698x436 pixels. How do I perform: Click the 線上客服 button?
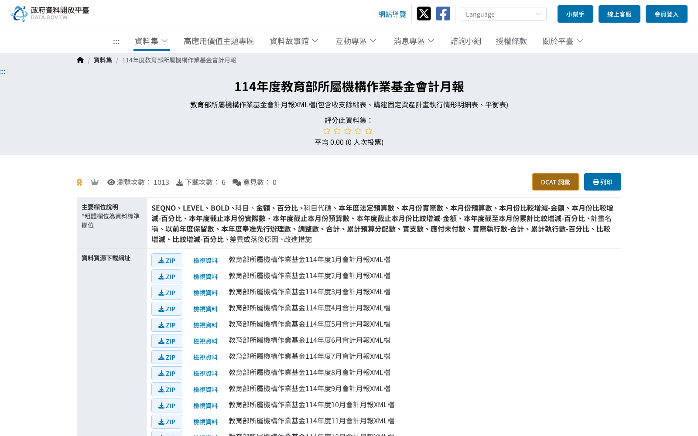(619, 14)
